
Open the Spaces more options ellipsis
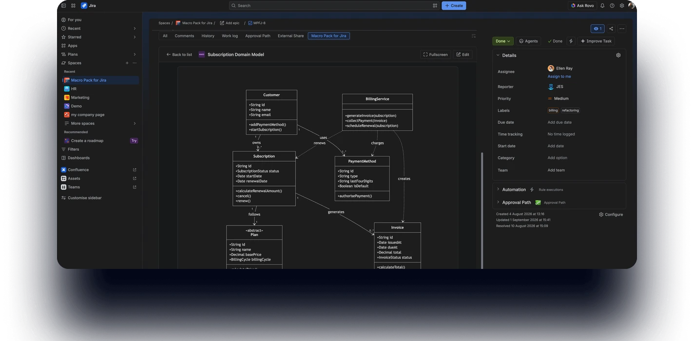click(135, 63)
